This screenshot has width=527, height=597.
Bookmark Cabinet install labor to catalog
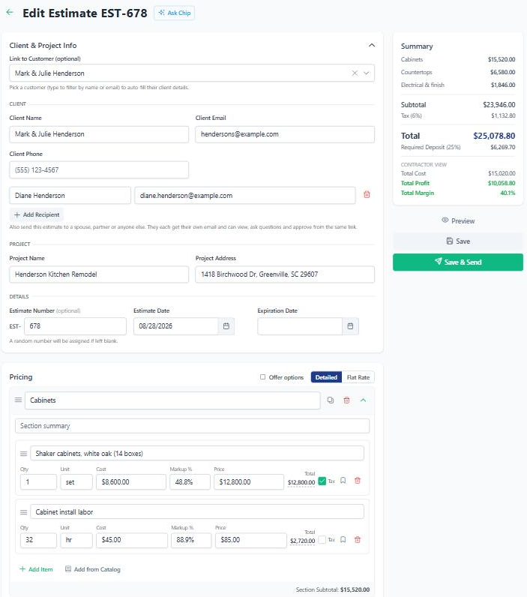[343, 539]
